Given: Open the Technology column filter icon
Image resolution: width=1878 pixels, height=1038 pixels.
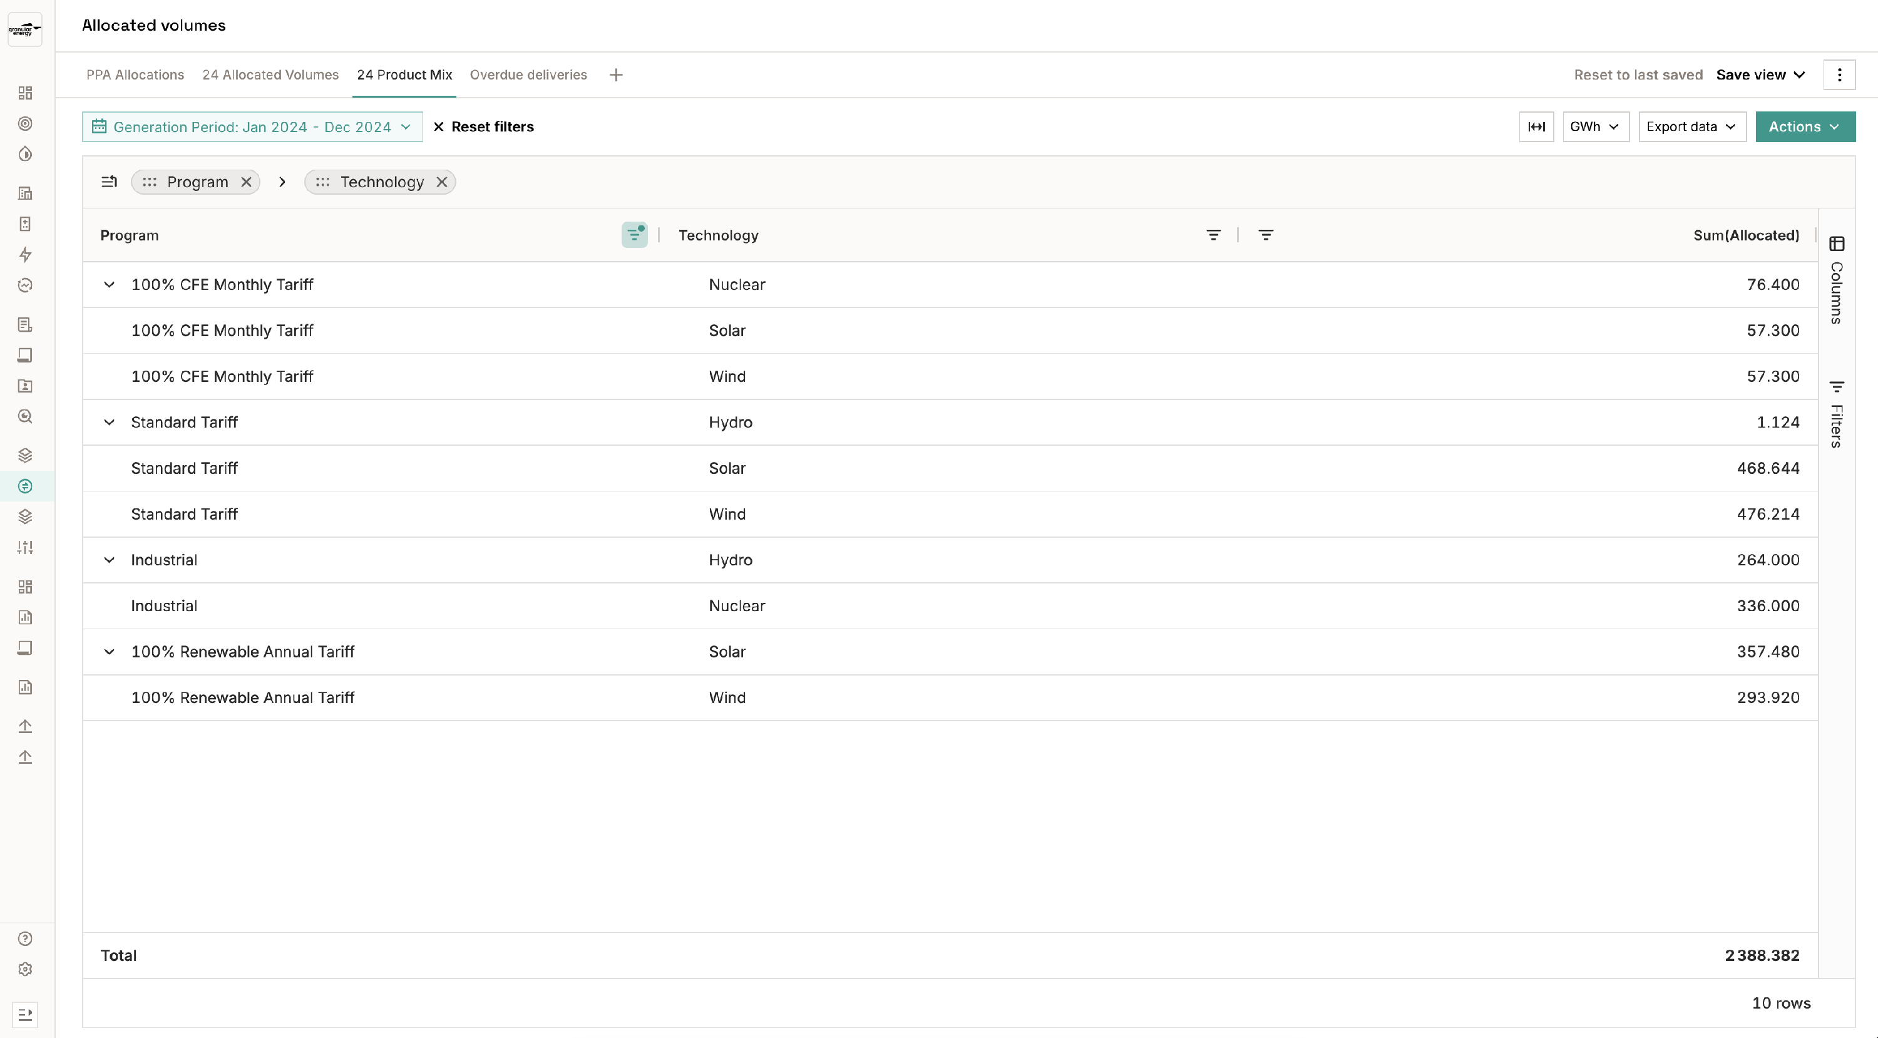Looking at the screenshot, I should point(1213,235).
